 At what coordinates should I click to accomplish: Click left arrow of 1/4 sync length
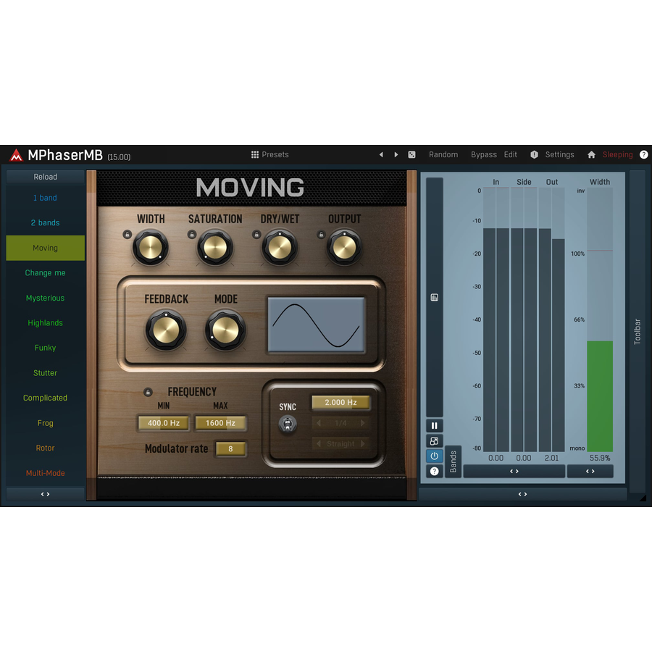click(x=319, y=423)
